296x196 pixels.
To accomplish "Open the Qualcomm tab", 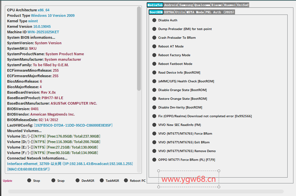I will tap(202, 5).
